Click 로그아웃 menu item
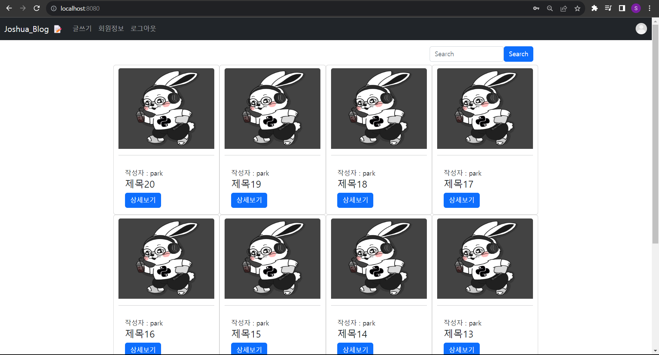Image resolution: width=659 pixels, height=355 pixels. tap(143, 28)
